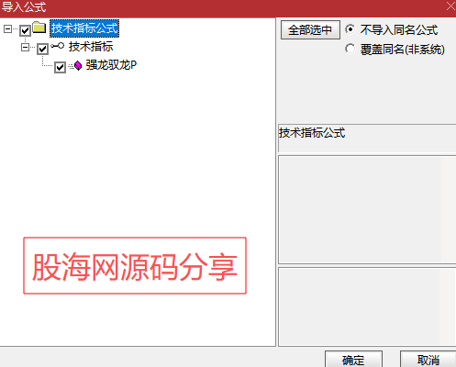Uncheck the 技术指标 checkbox

(42, 49)
